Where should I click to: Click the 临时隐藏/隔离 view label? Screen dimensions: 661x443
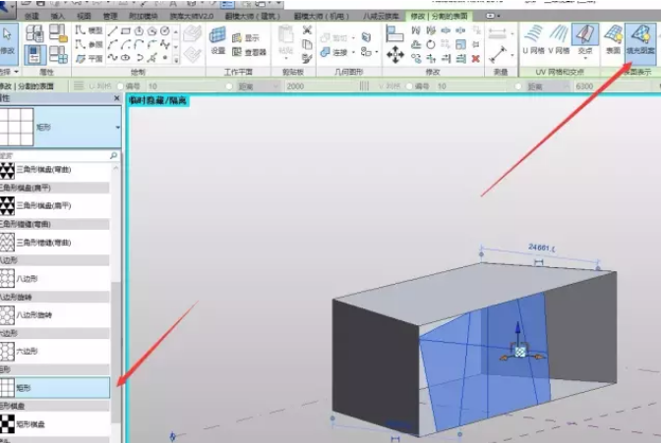tap(157, 100)
